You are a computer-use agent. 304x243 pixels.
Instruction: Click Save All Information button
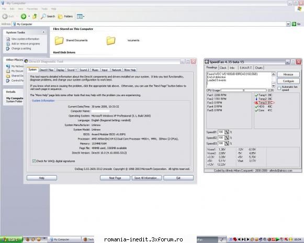pyautogui.click(x=147, y=178)
